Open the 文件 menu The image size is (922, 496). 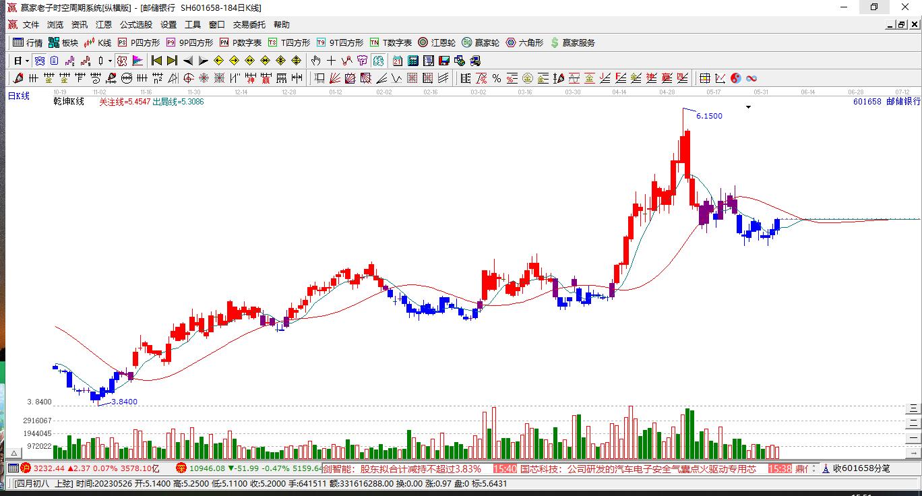[x=31, y=25]
